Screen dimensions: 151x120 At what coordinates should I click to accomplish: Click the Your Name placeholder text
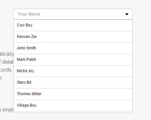click(x=29, y=14)
